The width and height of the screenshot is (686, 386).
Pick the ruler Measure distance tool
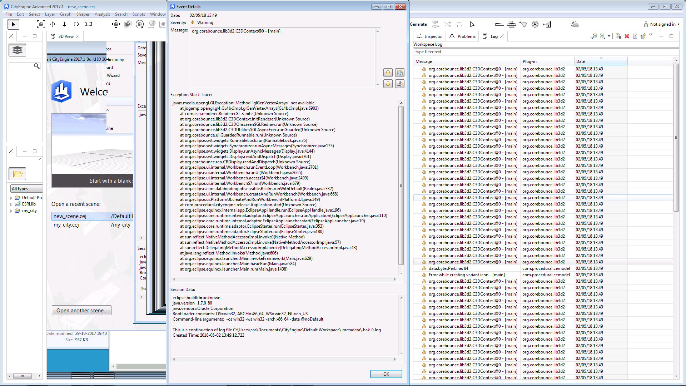499,24
